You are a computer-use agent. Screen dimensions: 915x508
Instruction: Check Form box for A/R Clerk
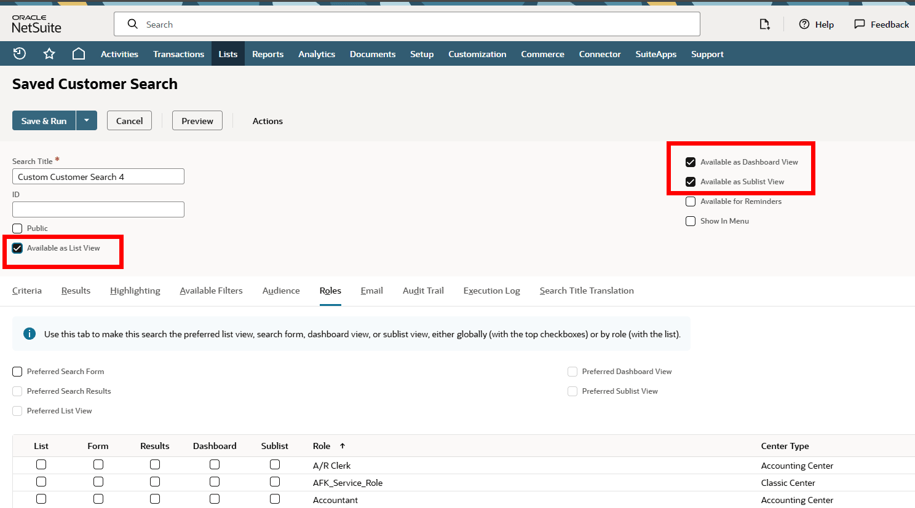coord(98,464)
